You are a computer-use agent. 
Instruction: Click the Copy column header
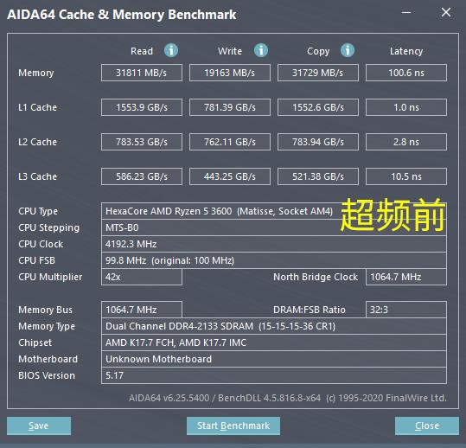click(318, 51)
